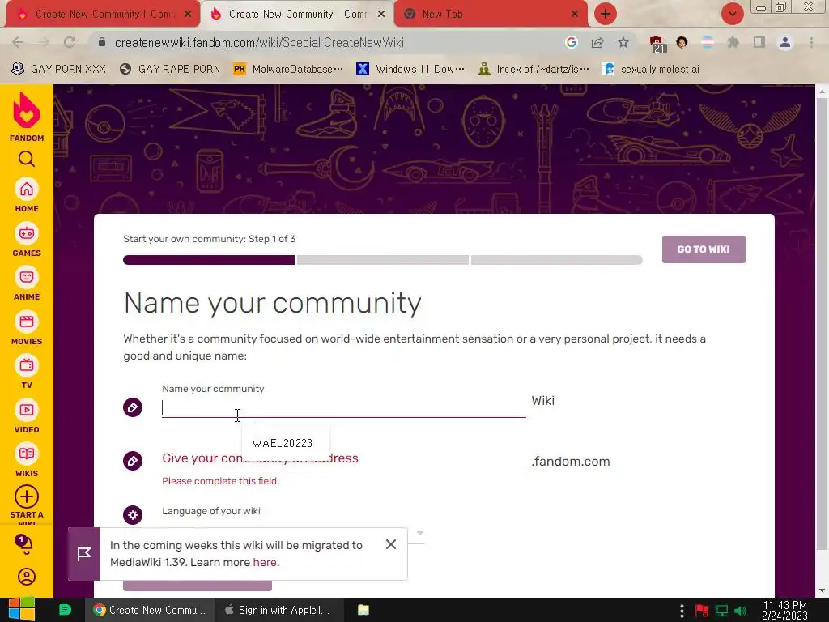Bookmark this page with the star
The image size is (829, 622).
[x=623, y=42]
